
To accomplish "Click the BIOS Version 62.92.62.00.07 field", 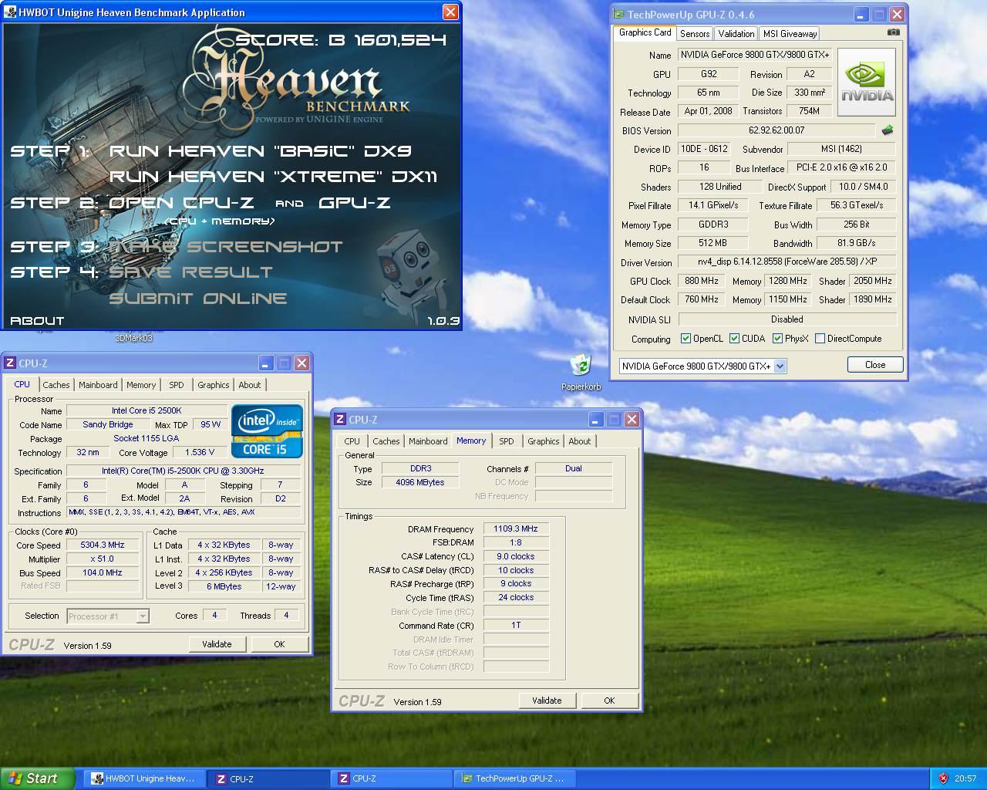I will [x=776, y=130].
